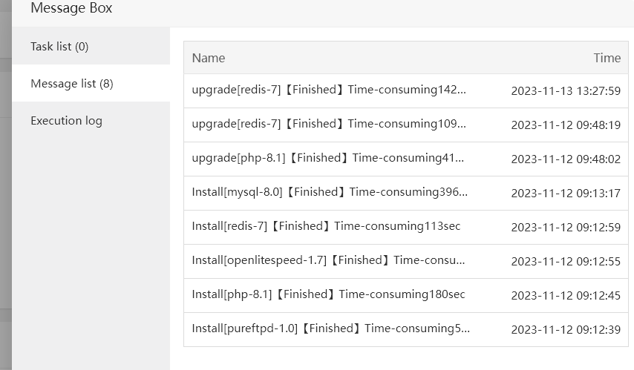The width and height of the screenshot is (634, 370).
Task: Select the 09:12:59 time entry
Action: coord(566,228)
